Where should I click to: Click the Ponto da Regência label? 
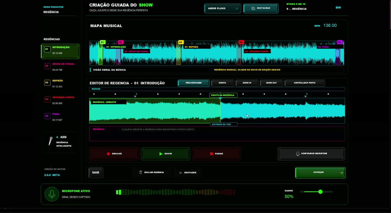[x=223, y=95]
